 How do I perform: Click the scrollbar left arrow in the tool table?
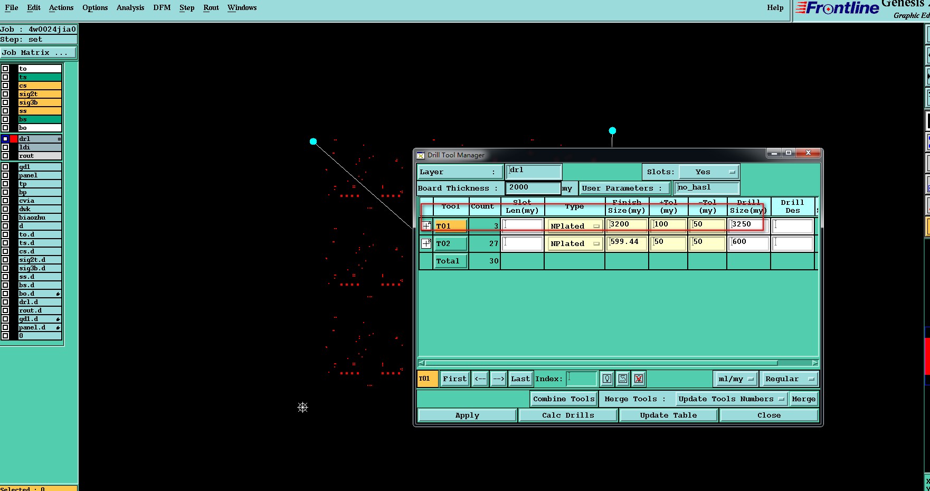click(421, 363)
